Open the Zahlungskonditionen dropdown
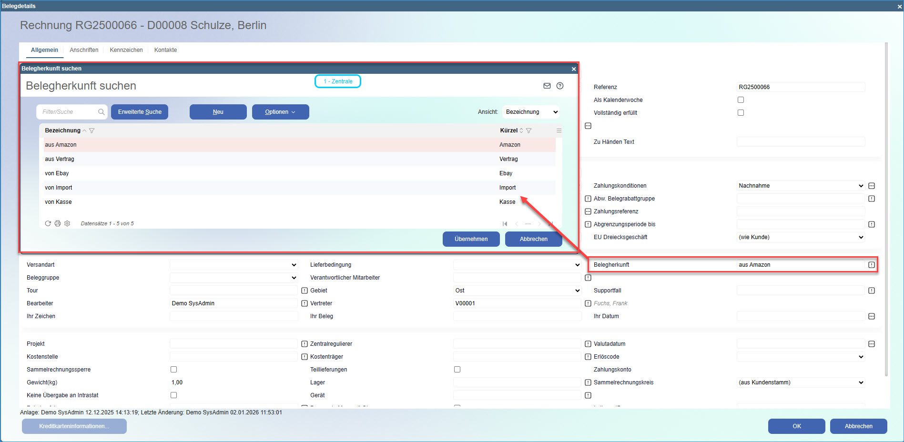Image resolution: width=904 pixels, height=442 pixels. (801, 186)
